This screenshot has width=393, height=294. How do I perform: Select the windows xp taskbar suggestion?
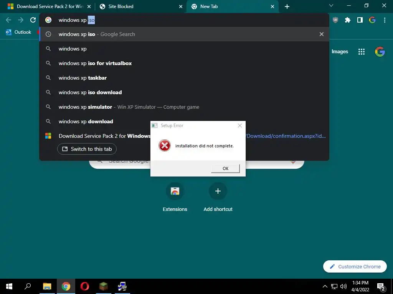pos(184,78)
